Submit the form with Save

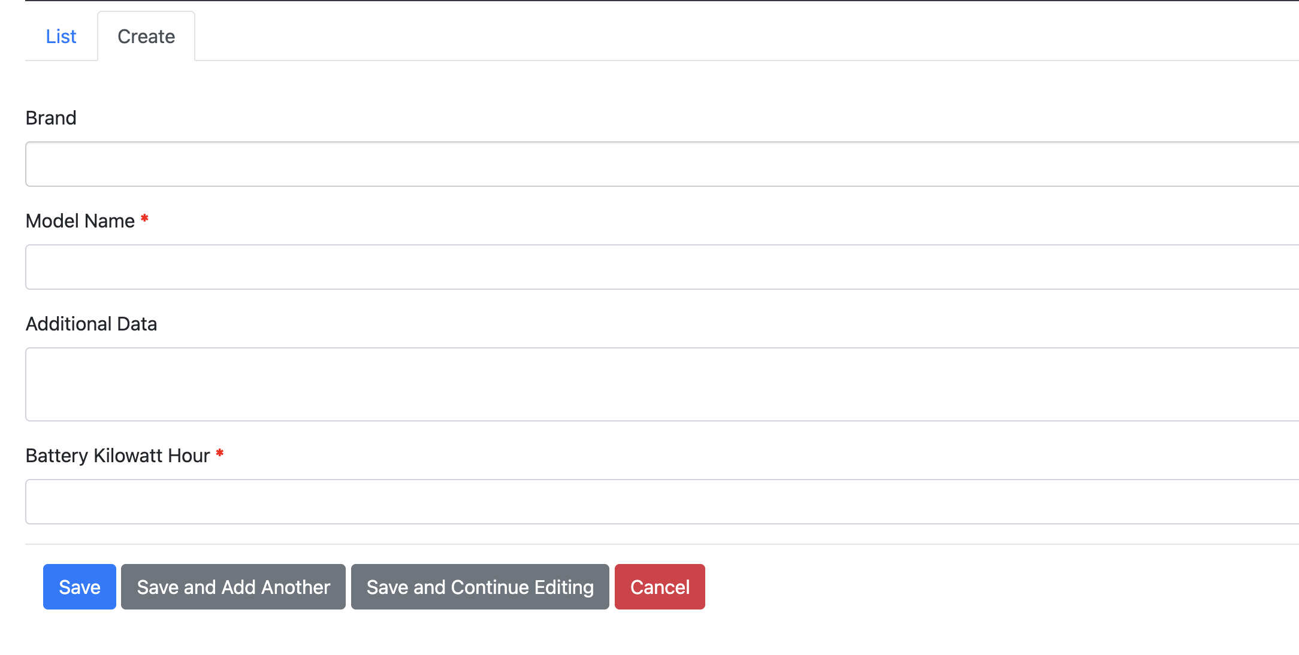[x=80, y=587]
